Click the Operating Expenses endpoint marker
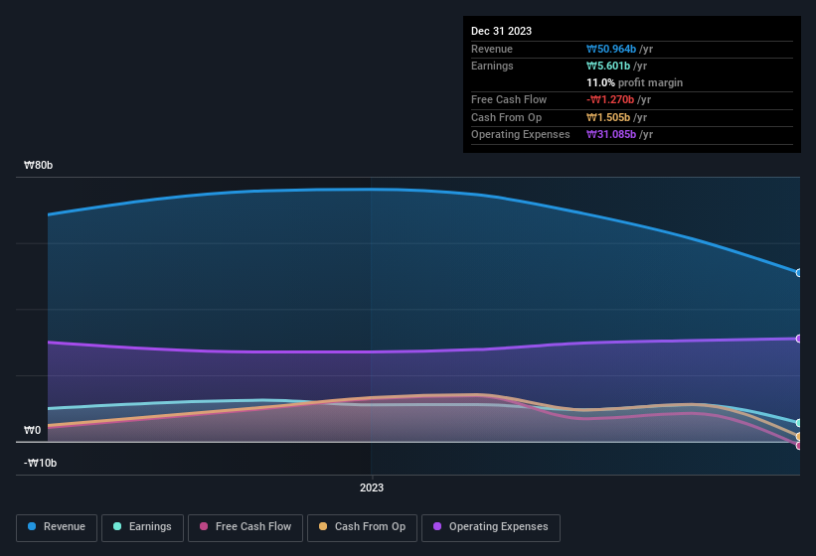The height and width of the screenshot is (556, 816). tap(799, 339)
